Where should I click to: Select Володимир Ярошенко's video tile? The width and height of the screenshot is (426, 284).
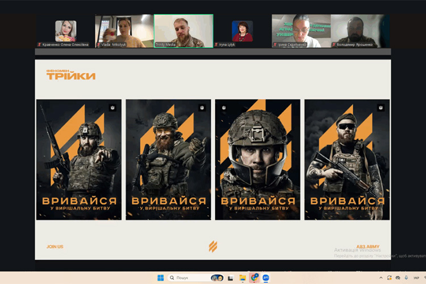[357, 31]
